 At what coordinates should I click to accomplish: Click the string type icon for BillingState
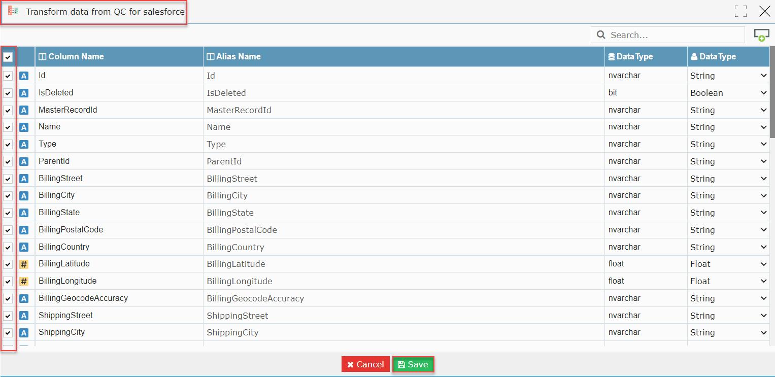coord(24,213)
